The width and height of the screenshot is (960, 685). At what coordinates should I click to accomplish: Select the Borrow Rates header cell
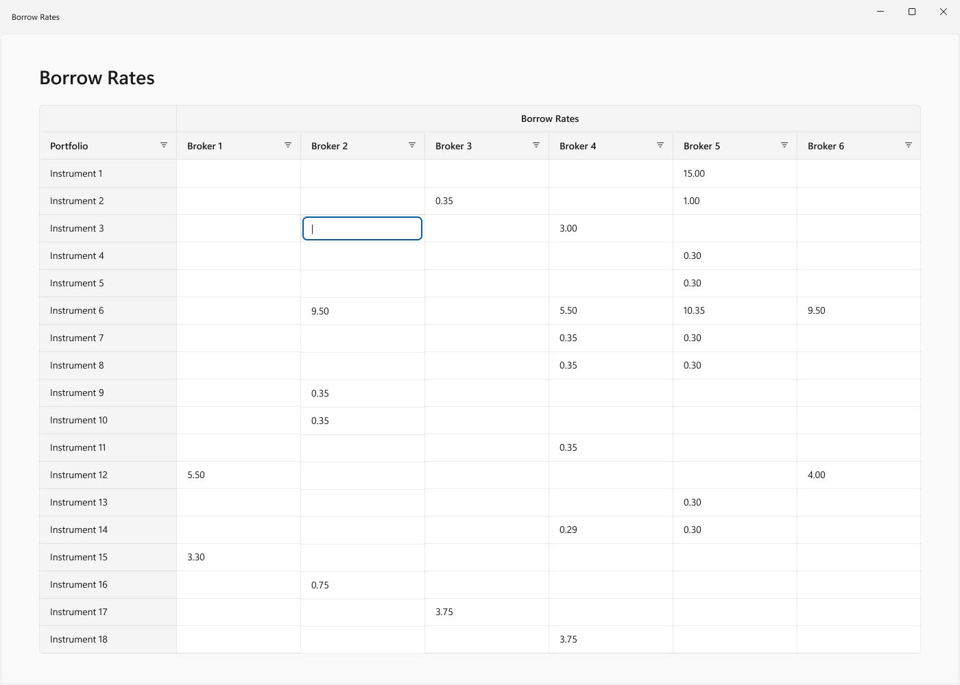tap(549, 118)
